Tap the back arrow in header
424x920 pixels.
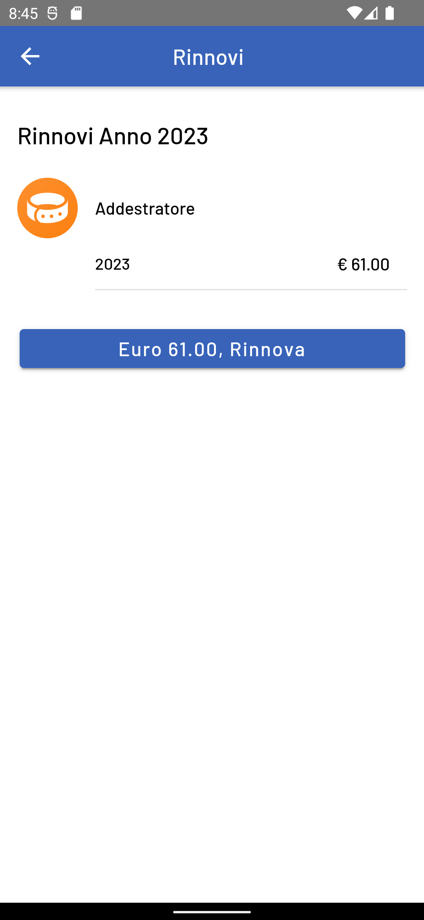[x=30, y=56]
